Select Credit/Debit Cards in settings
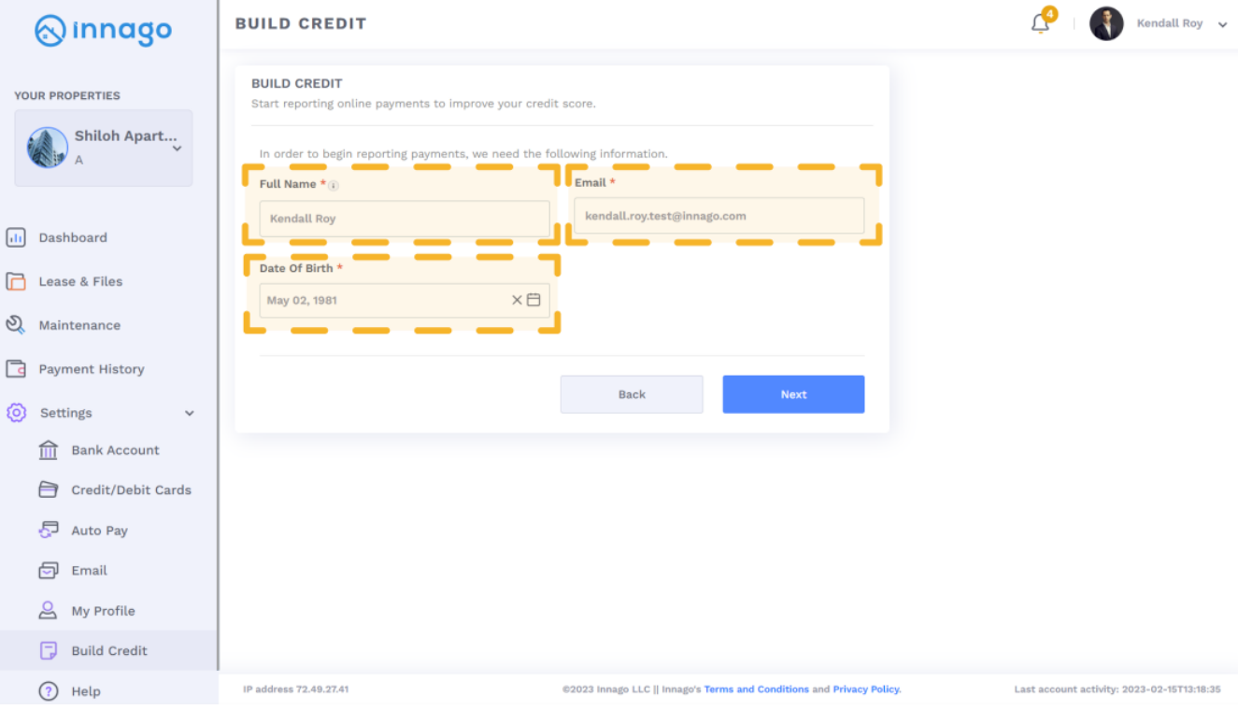The height and width of the screenshot is (710, 1238). tap(131, 490)
